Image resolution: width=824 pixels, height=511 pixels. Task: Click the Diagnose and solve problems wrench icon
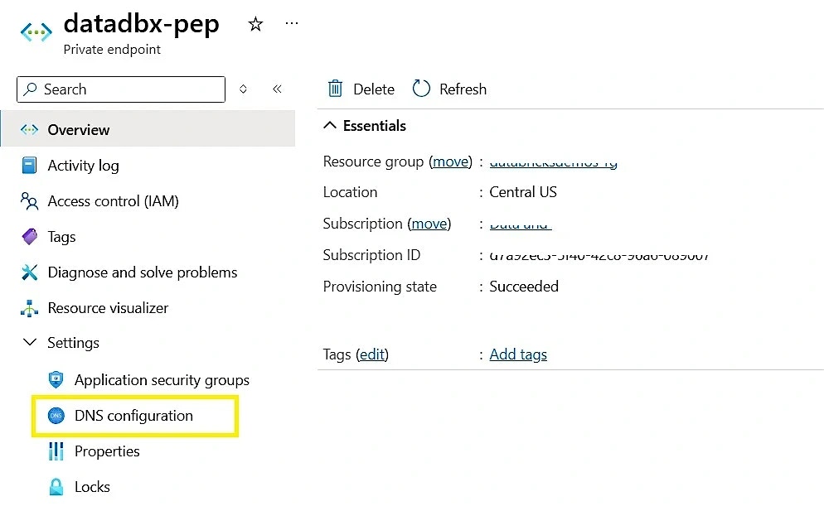tap(29, 272)
